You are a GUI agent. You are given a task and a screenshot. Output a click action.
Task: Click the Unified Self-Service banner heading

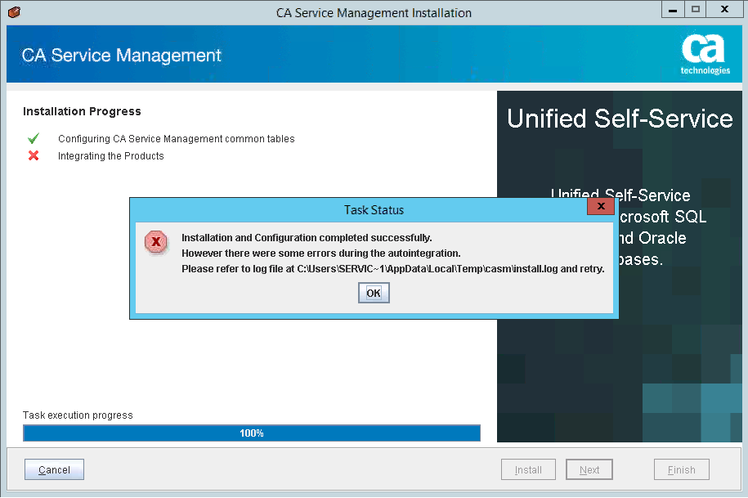(620, 119)
